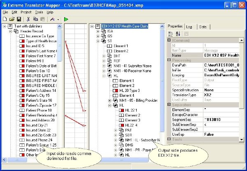Click the red field icon of Patient MI 8

tap(22, 61)
